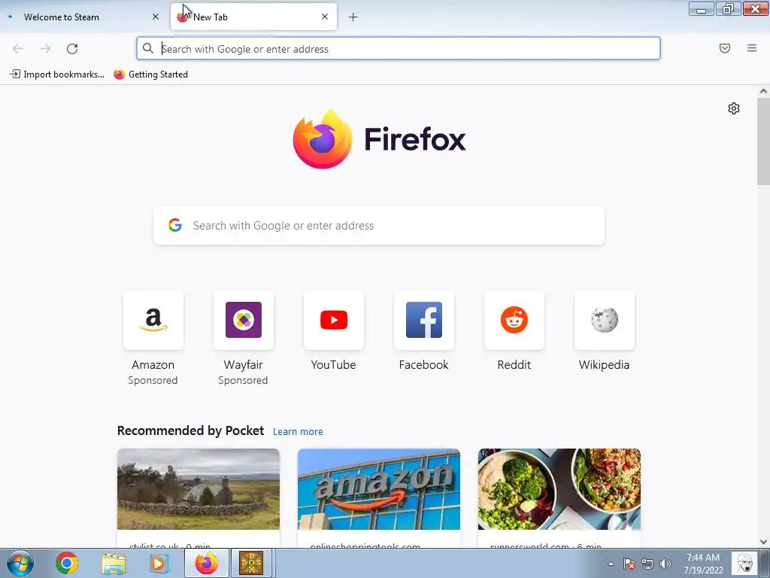The height and width of the screenshot is (578, 770).
Task: Open the food bowls Pocket story
Action: pos(559,498)
